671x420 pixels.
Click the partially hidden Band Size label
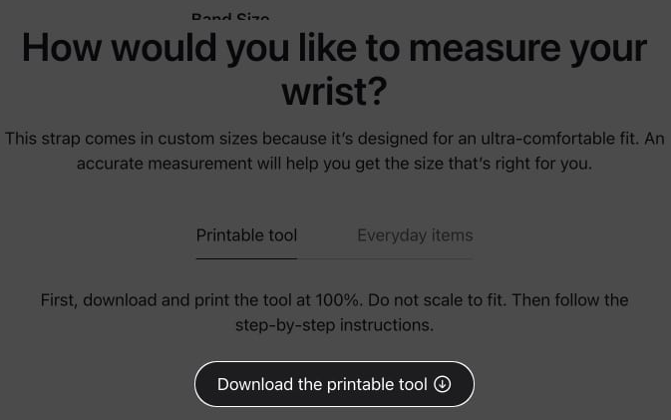tap(230, 16)
